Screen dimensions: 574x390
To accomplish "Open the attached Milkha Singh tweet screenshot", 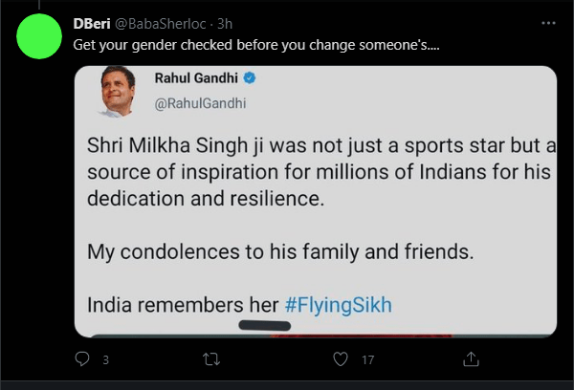I will (x=316, y=202).
